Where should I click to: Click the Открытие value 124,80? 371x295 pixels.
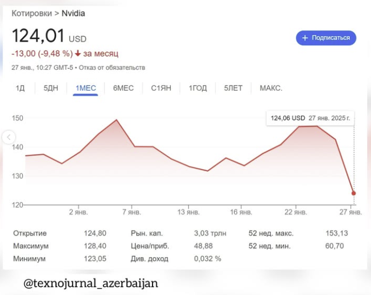point(95,233)
